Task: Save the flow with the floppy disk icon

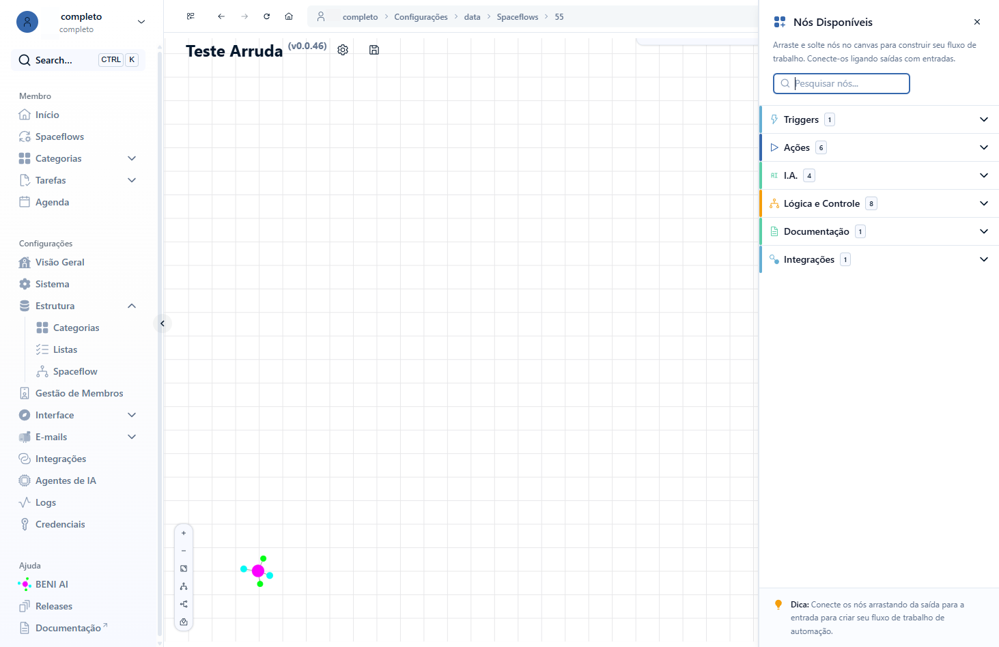Action: point(374,50)
